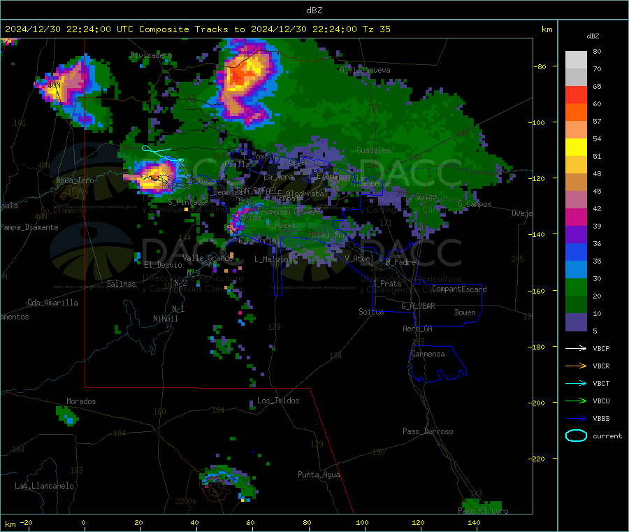Click the R_Padre location label
The height and width of the screenshot is (532, 629).
tap(400, 262)
